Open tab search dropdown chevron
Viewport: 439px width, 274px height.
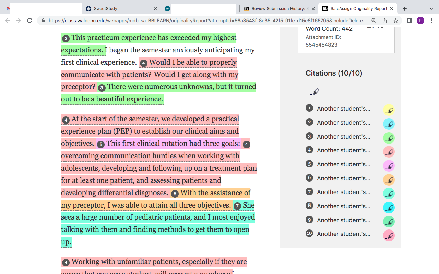[431, 9]
